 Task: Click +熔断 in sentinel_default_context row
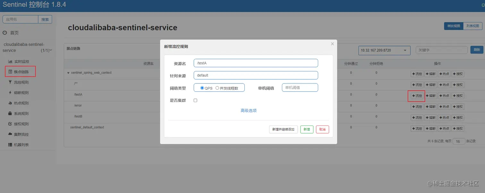(431, 128)
